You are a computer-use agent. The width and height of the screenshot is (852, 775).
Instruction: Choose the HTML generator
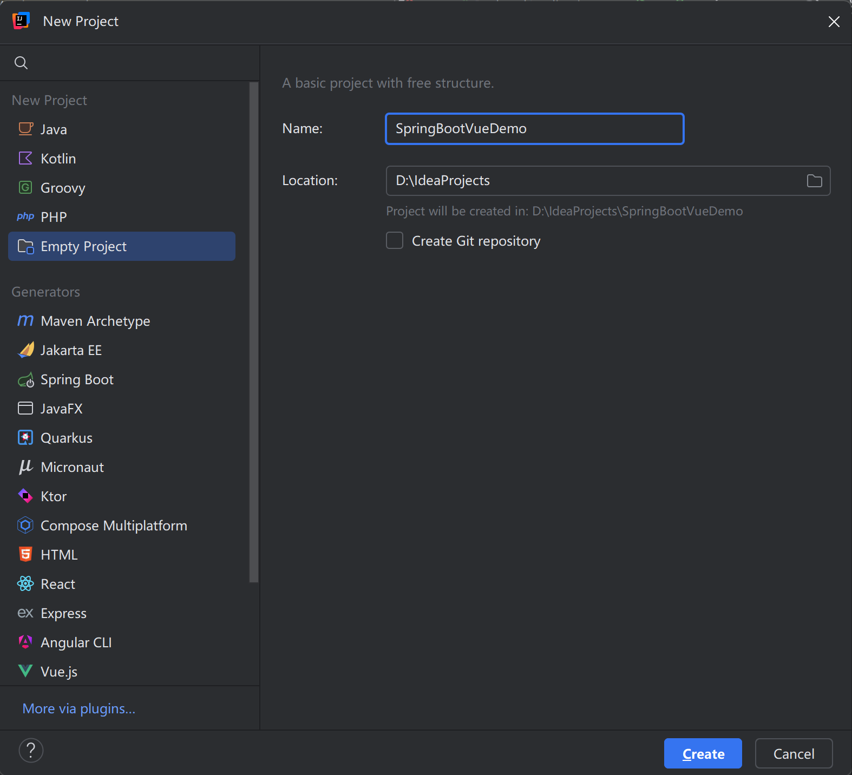(122, 555)
